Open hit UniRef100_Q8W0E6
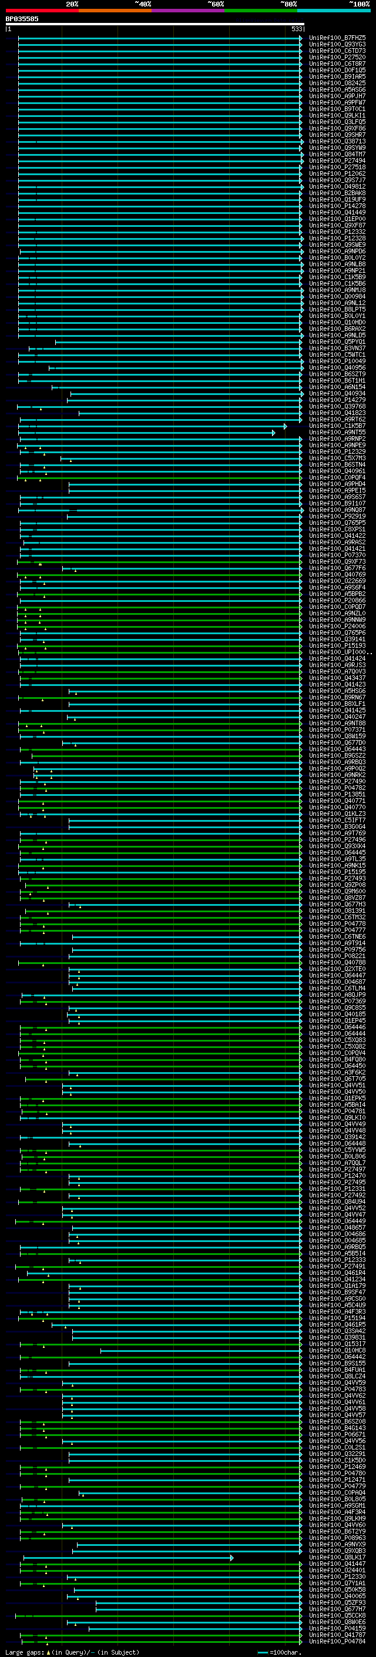The width and height of the screenshot is (376, 1657). click(x=337, y=1622)
